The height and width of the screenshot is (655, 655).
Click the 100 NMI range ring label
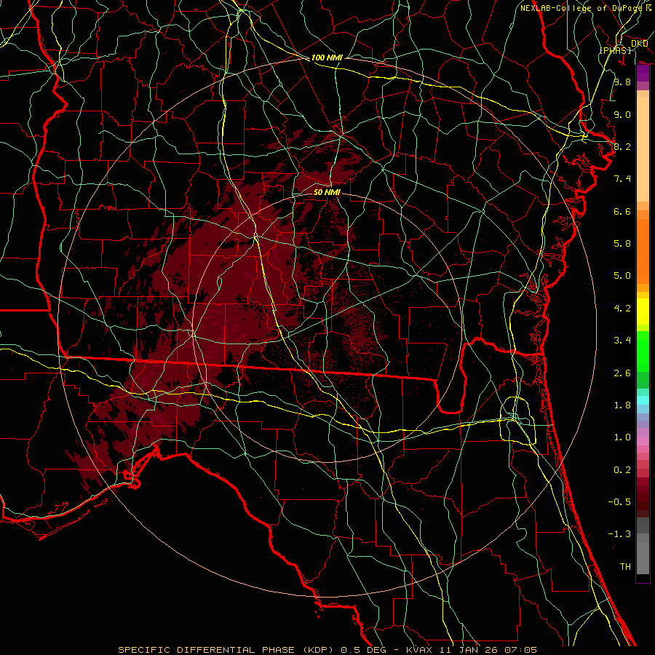coord(327,57)
